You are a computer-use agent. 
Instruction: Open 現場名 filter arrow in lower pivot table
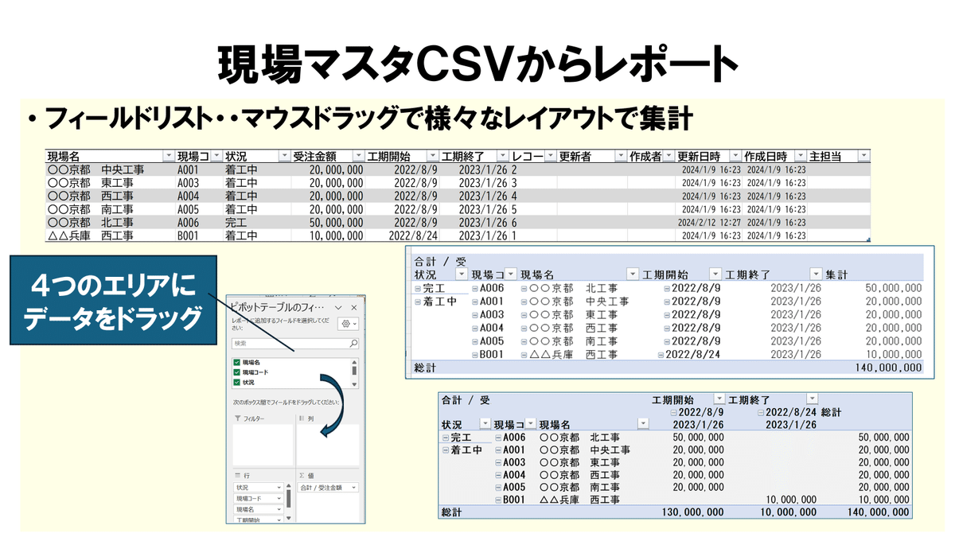tap(641, 425)
